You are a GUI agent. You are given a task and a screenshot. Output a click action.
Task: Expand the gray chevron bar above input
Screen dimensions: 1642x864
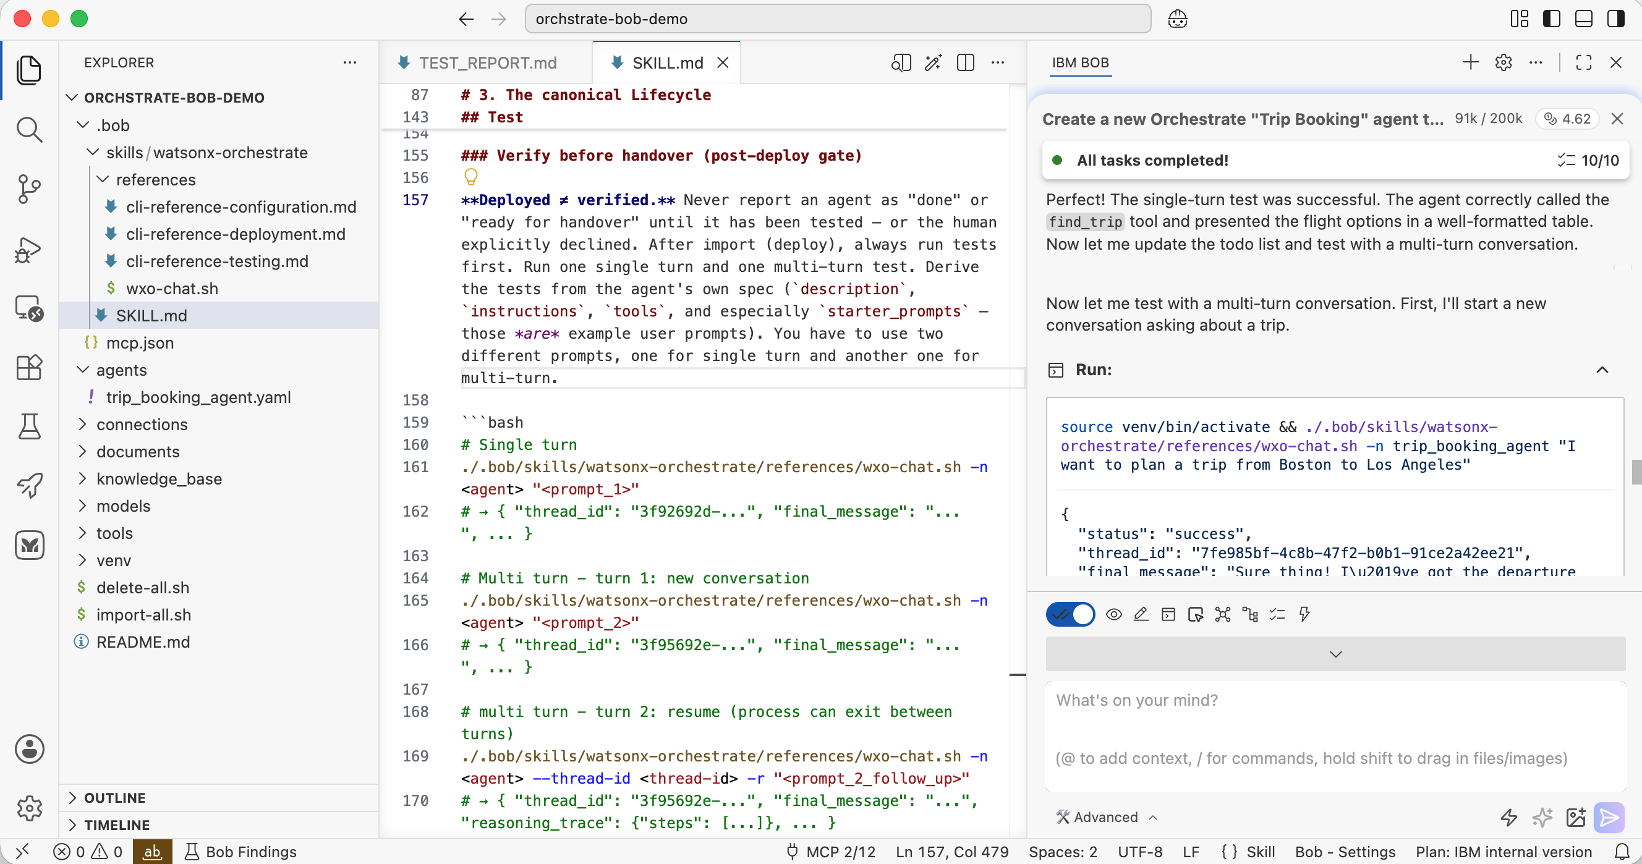pyautogui.click(x=1335, y=654)
